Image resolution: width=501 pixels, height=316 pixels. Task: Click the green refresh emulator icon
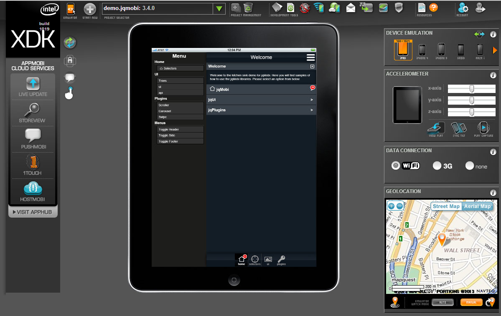point(70,43)
